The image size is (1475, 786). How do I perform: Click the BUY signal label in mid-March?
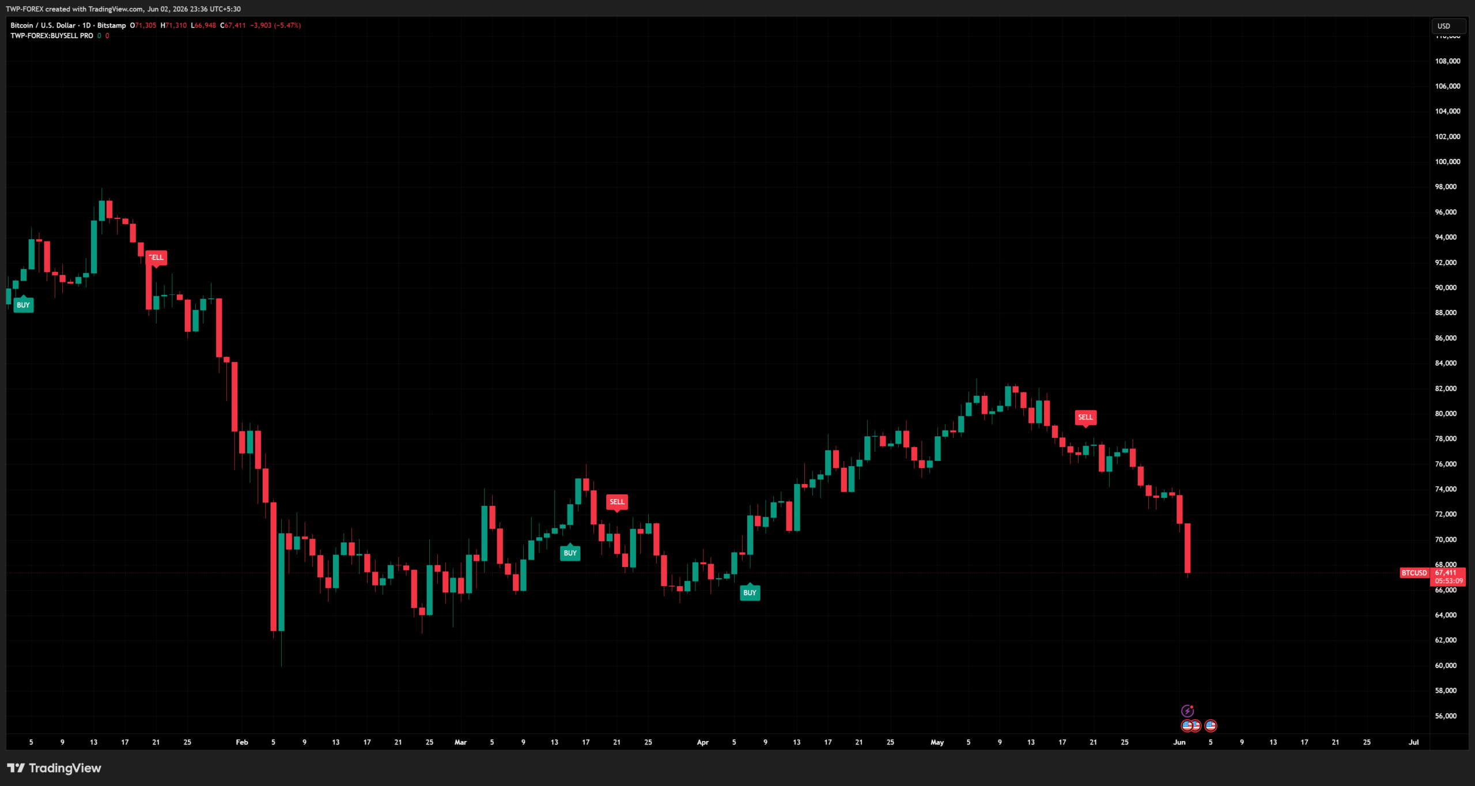(x=570, y=553)
